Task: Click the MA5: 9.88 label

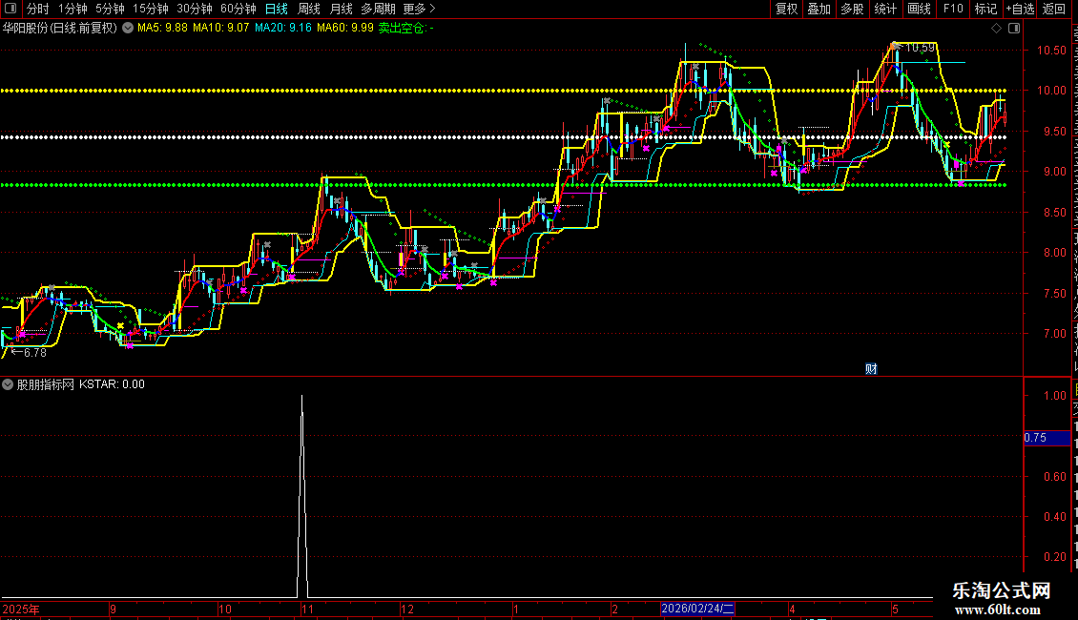Action: click(162, 29)
